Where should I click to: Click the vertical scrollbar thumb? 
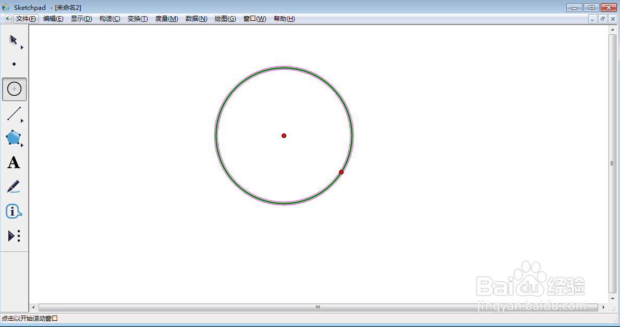(613, 164)
